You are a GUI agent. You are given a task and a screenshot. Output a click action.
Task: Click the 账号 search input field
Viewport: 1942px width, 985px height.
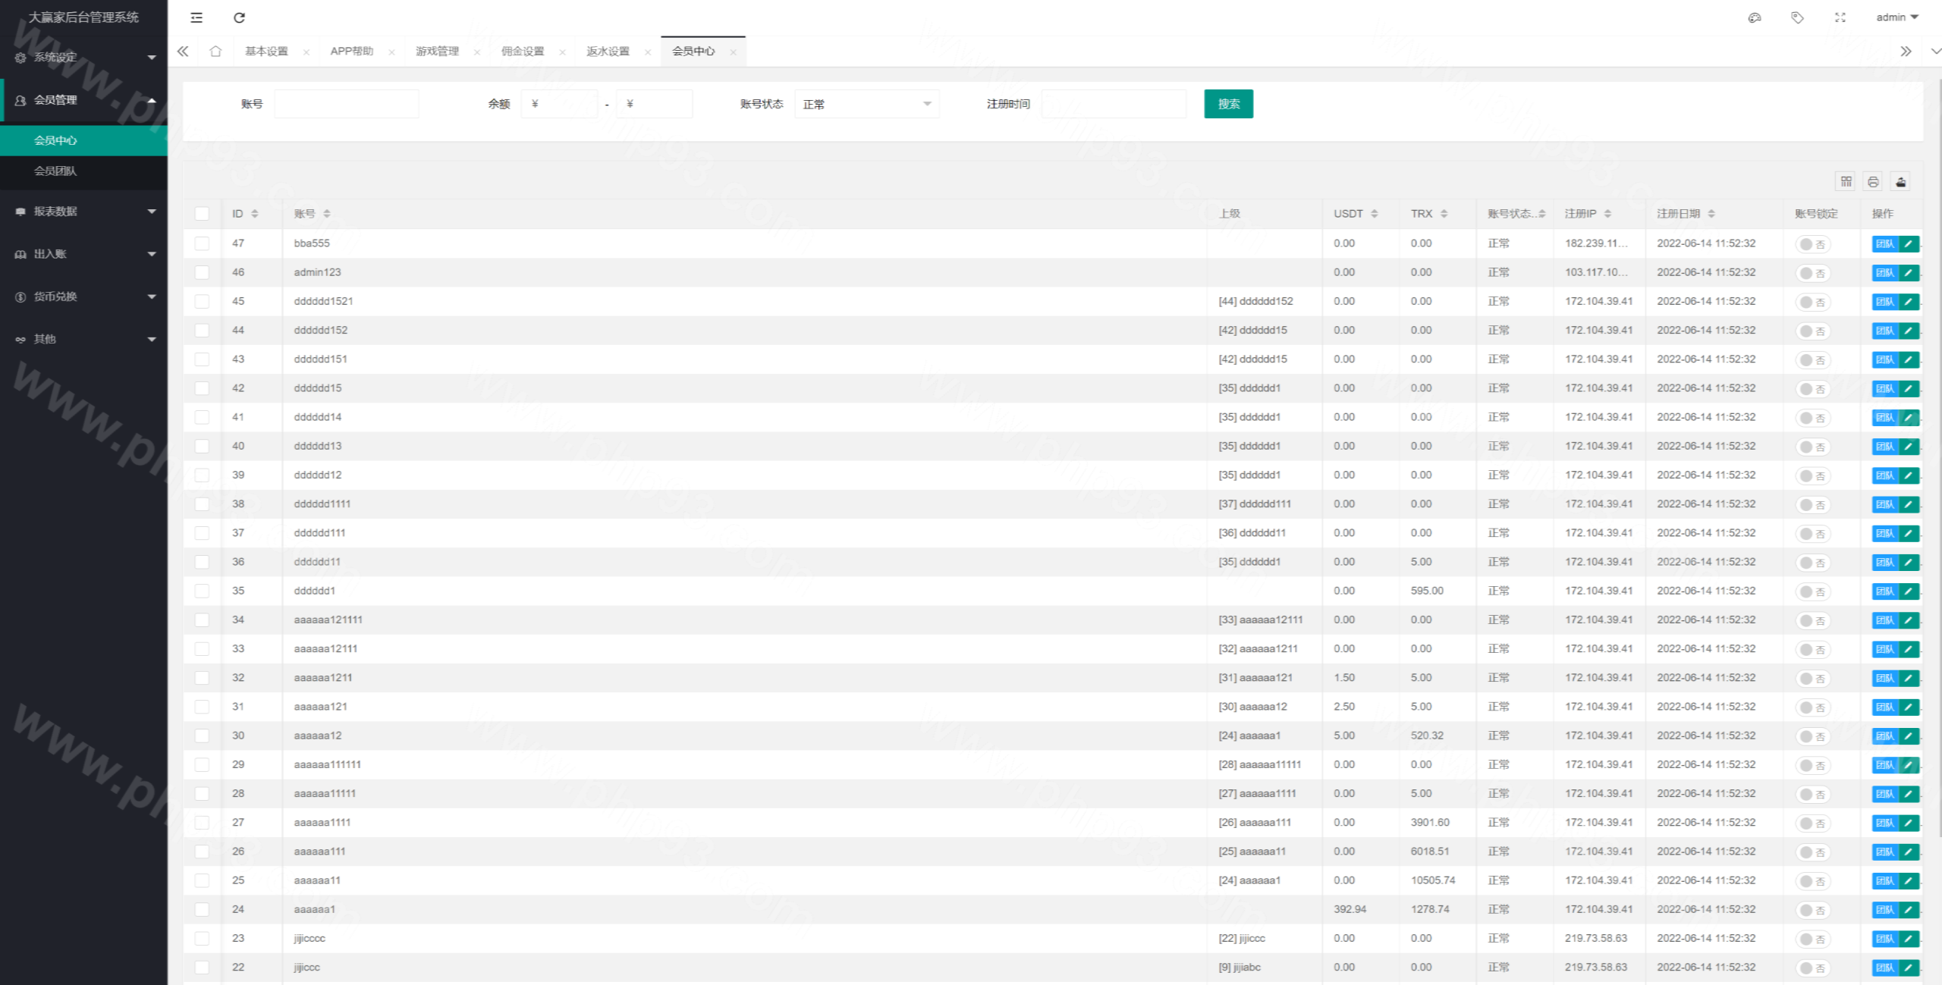(x=346, y=104)
